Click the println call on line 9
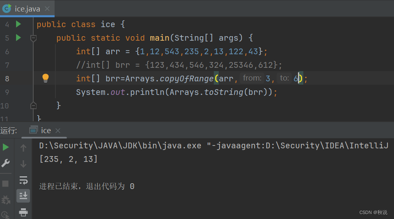Viewport: 394px width, 219px height. (x=147, y=92)
